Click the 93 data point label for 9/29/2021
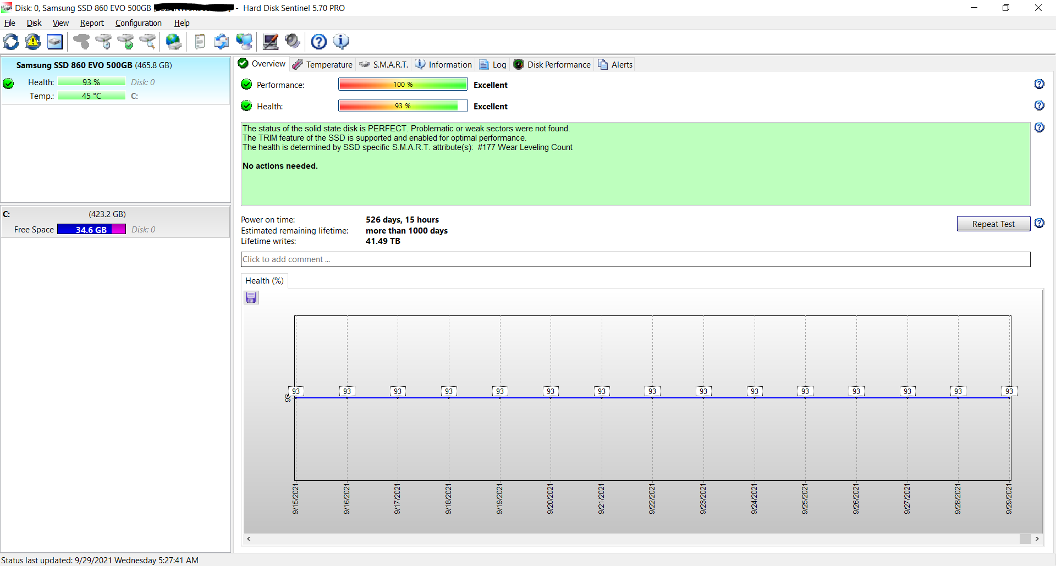 click(1009, 391)
